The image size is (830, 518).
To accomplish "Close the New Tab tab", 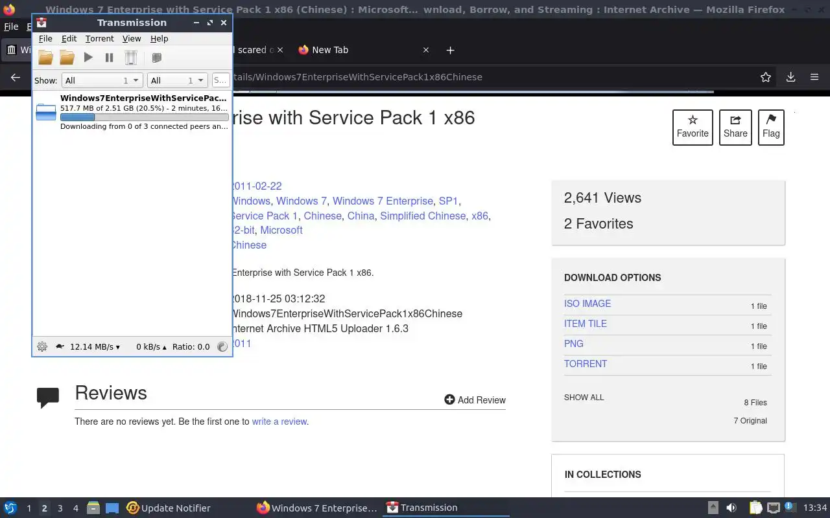I will click(426, 50).
